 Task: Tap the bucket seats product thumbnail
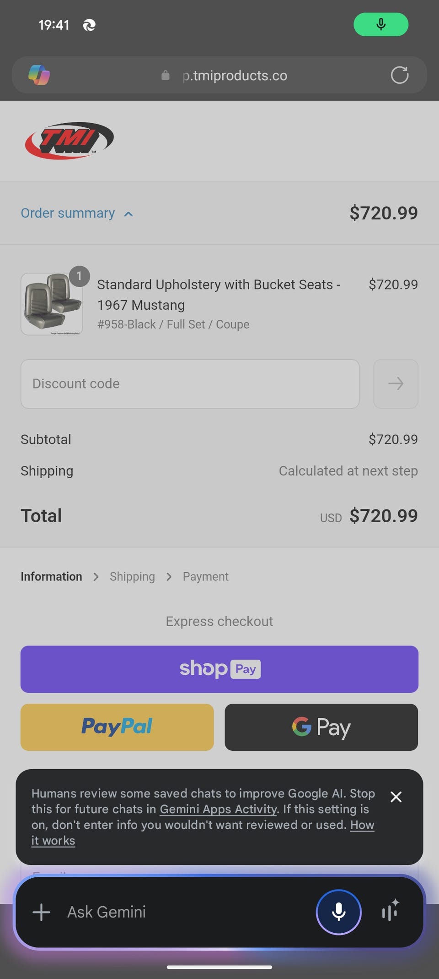coord(52,304)
